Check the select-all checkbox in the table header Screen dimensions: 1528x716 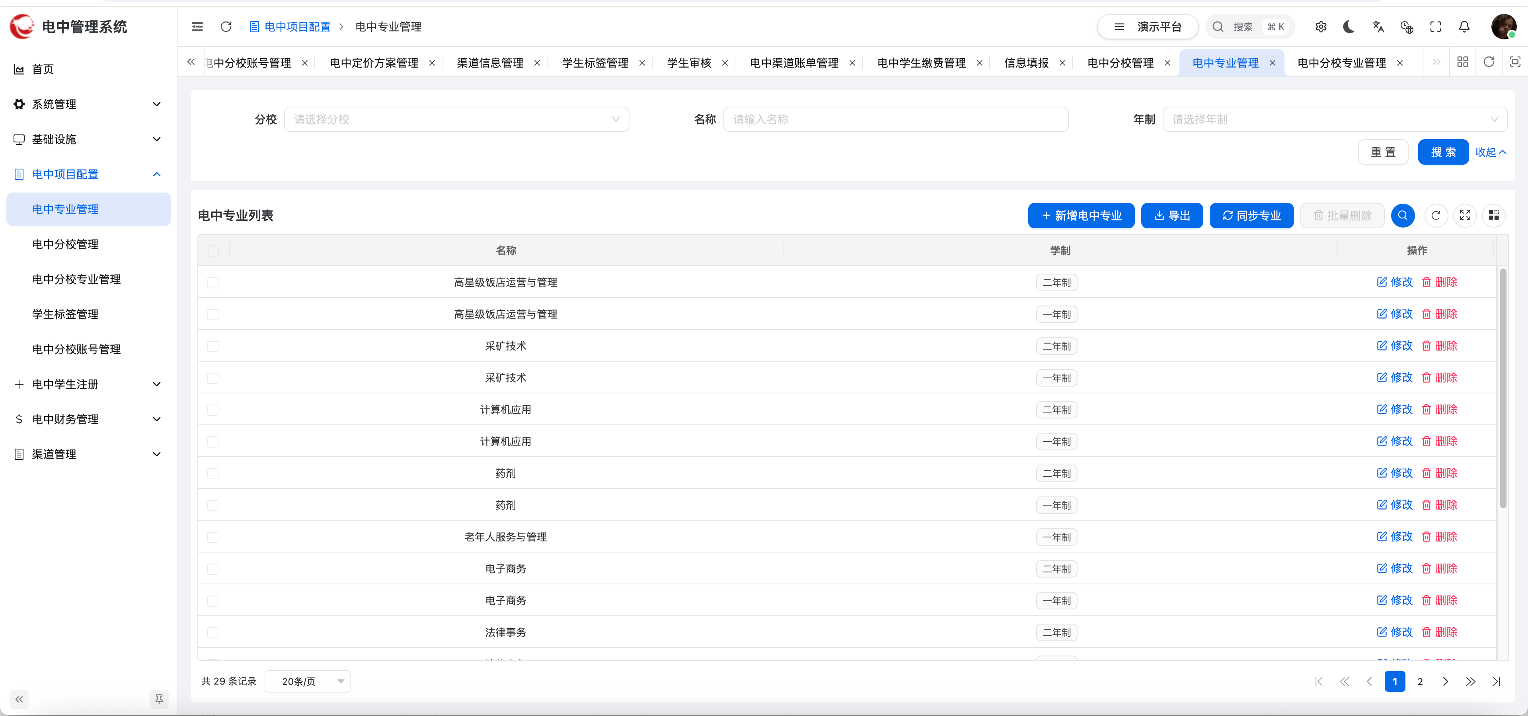(214, 251)
